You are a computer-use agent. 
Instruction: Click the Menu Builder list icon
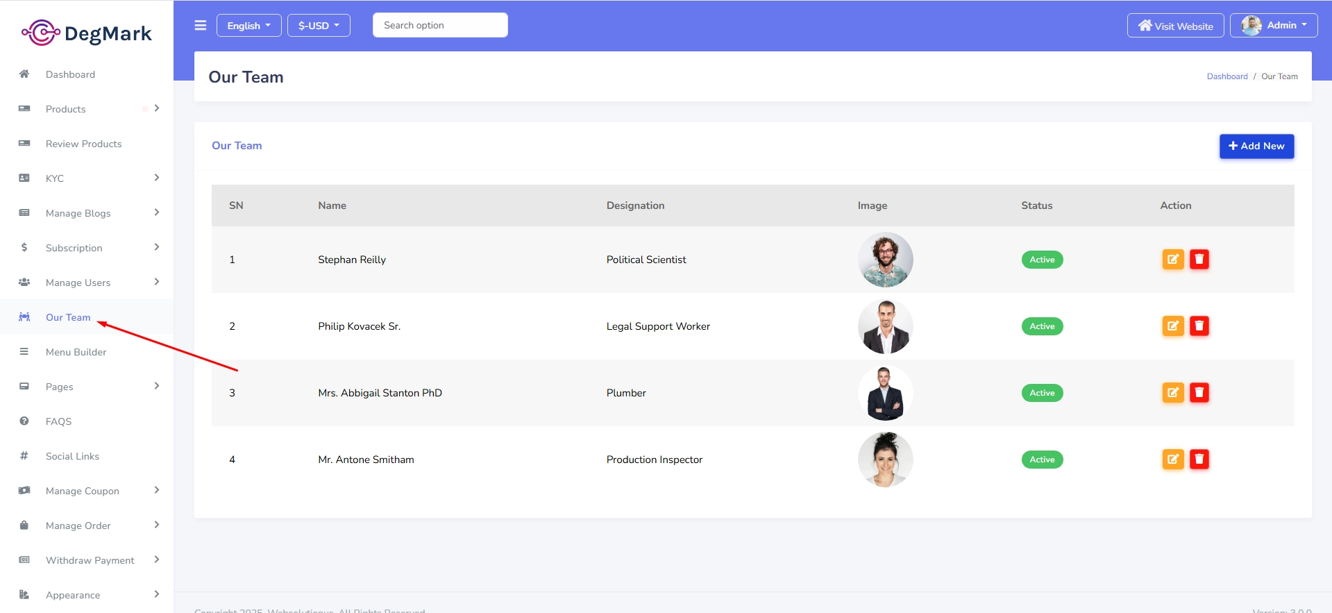(x=24, y=351)
